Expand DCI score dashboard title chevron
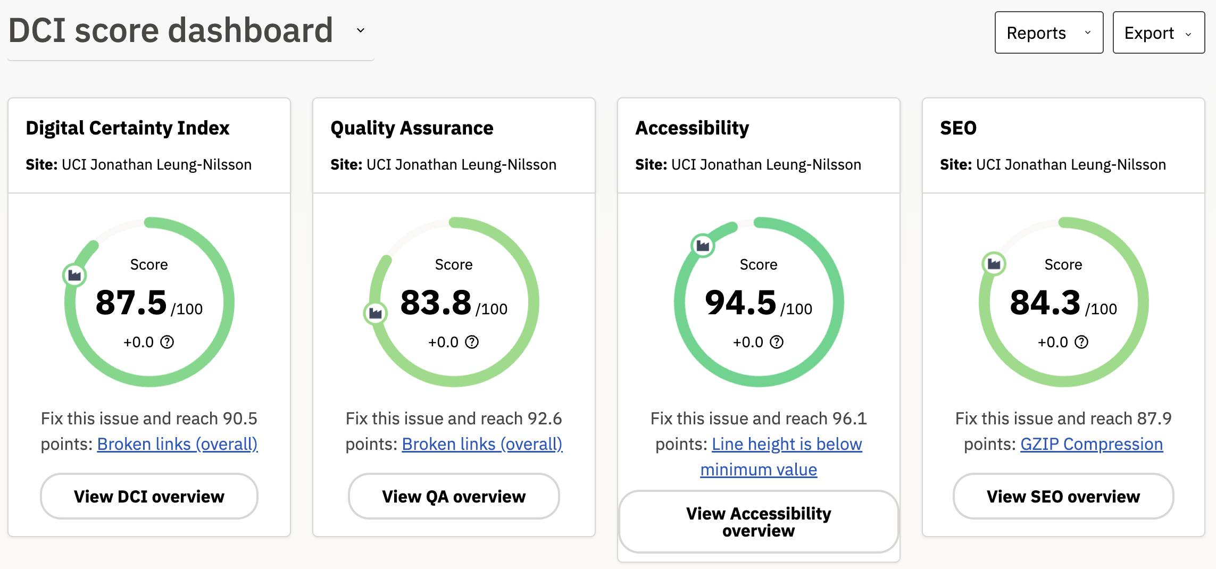 click(x=361, y=30)
